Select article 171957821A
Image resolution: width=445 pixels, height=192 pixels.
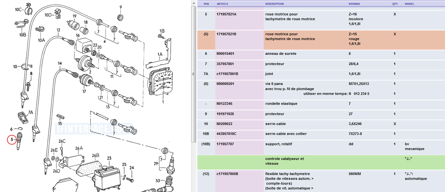click(227, 14)
